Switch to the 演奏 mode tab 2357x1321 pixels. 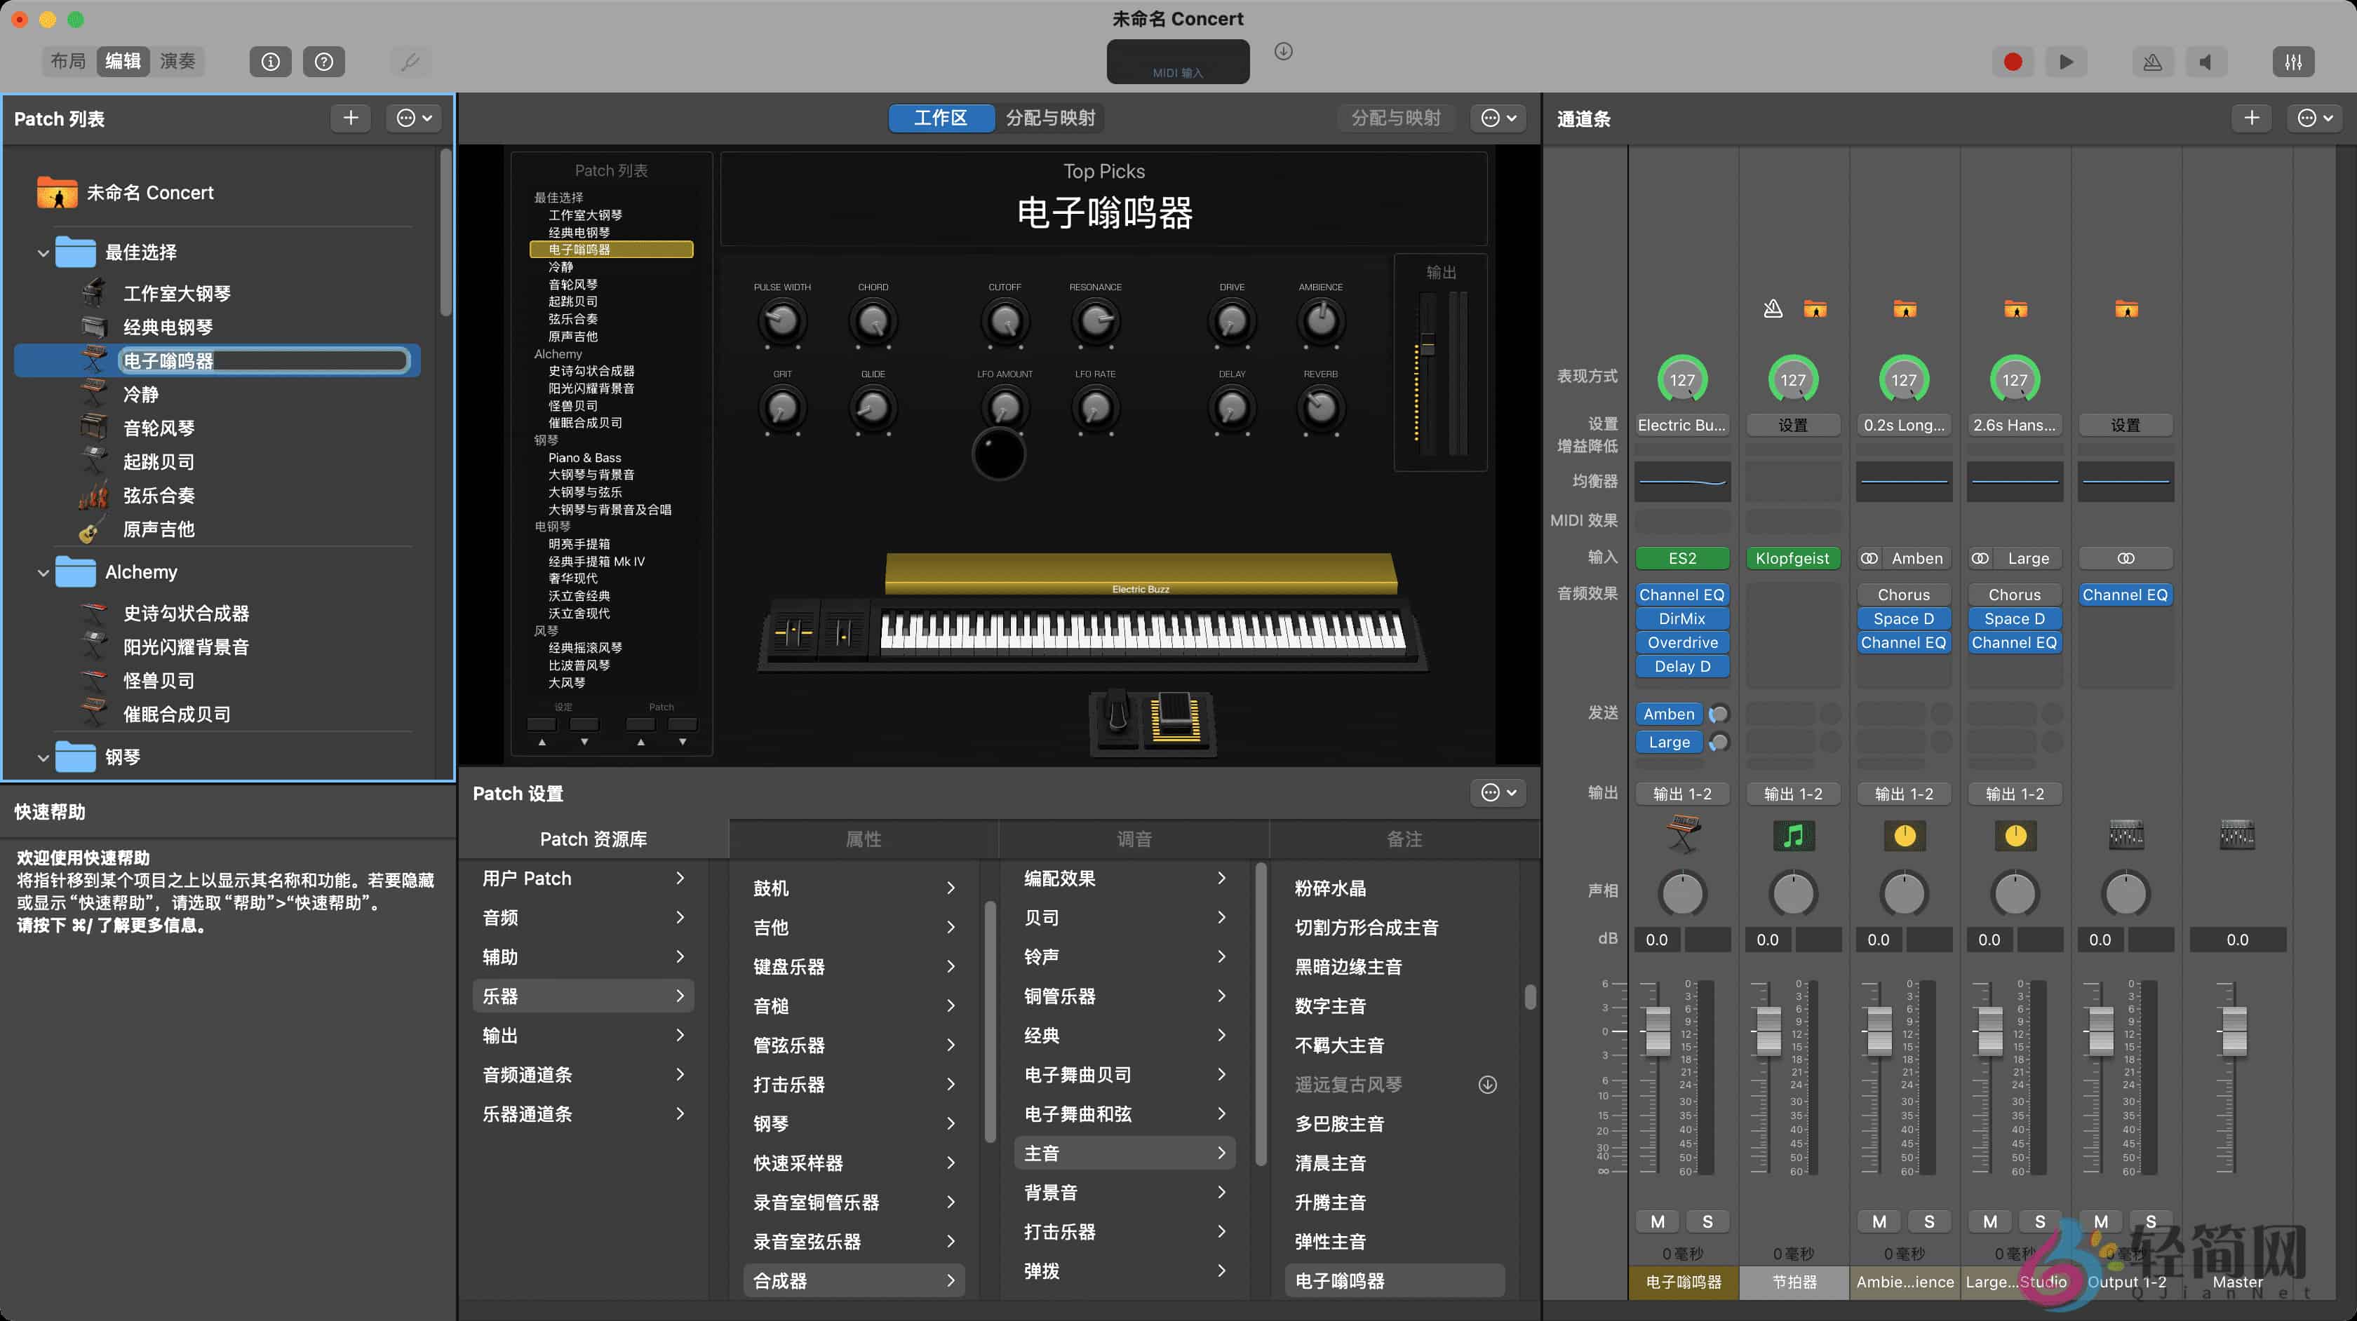point(177,61)
